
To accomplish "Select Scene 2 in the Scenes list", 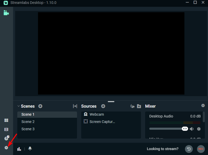I will pos(47,122).
